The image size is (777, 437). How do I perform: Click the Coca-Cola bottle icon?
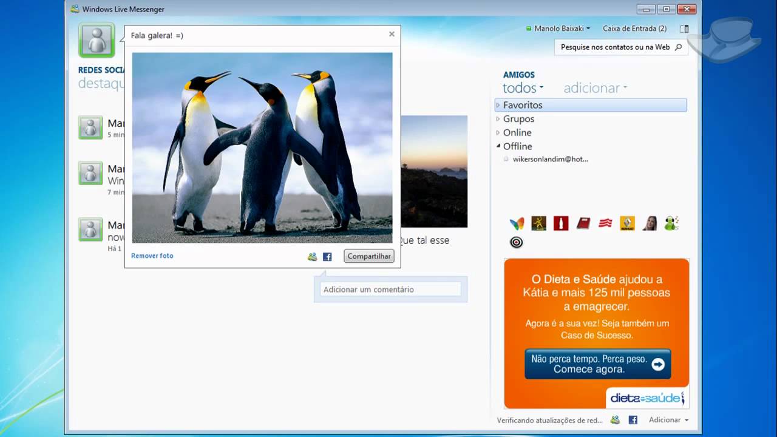[560, 223]
